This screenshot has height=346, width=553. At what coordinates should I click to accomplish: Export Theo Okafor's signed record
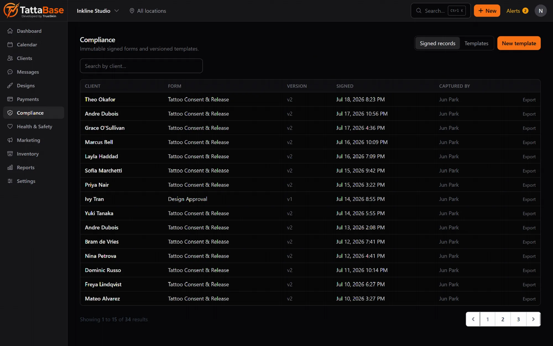click(529, 100)
